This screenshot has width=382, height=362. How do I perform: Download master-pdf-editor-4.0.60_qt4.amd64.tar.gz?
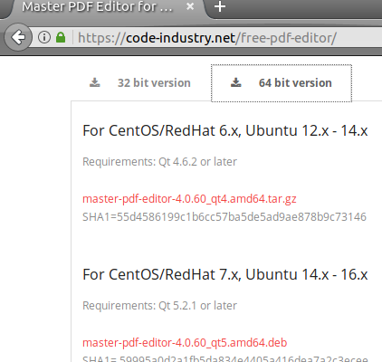[x=189, y=199]
